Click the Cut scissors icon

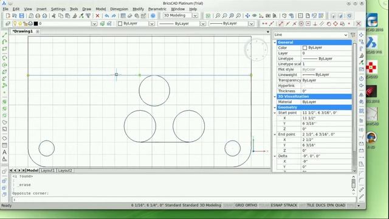click(x=53, y=16)
